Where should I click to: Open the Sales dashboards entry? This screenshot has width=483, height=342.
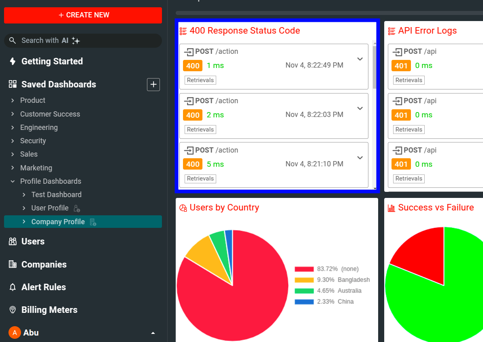click(x=28, y=154)
